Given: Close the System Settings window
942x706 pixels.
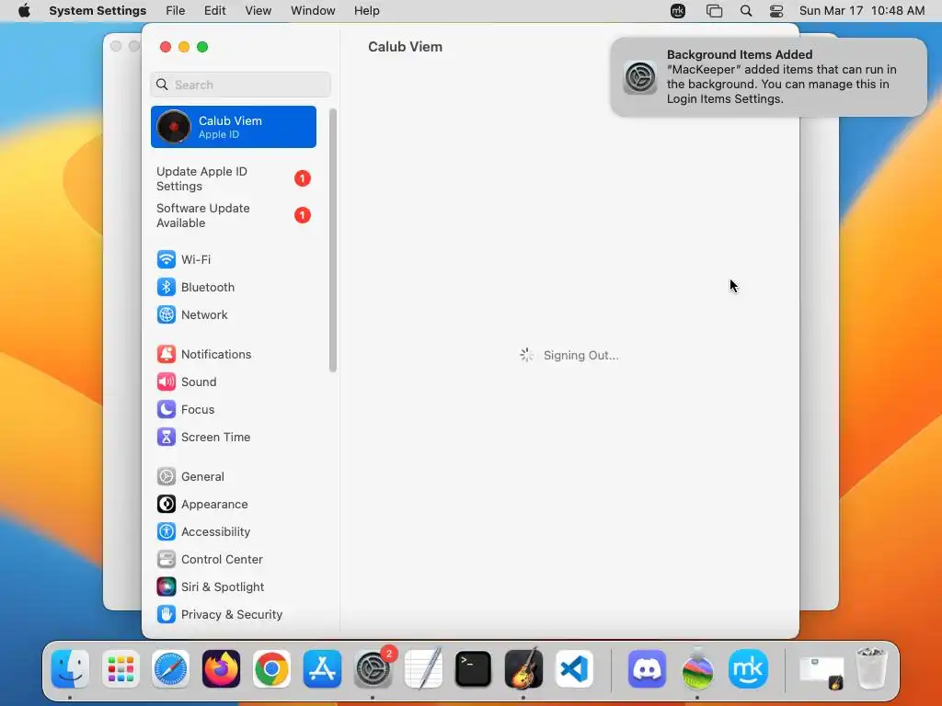Looking at the screenshot, I should (166, 47).
